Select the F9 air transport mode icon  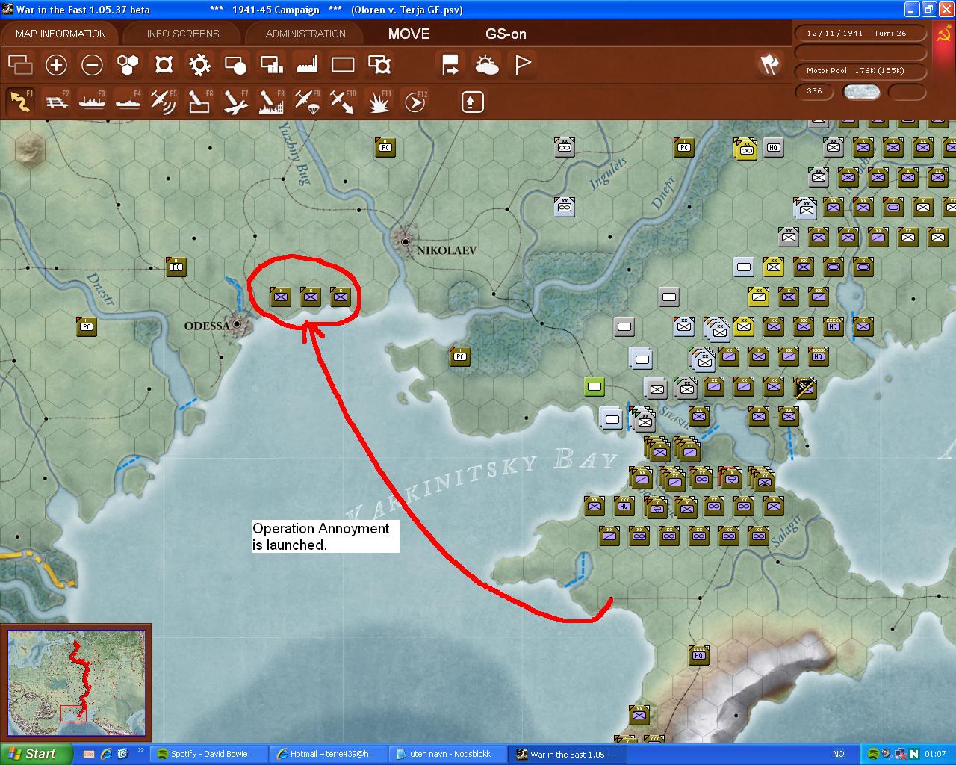(x=307, y=102)
